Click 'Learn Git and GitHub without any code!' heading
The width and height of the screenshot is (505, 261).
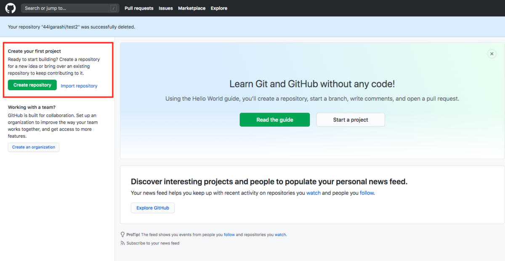[x=312, y=84]
